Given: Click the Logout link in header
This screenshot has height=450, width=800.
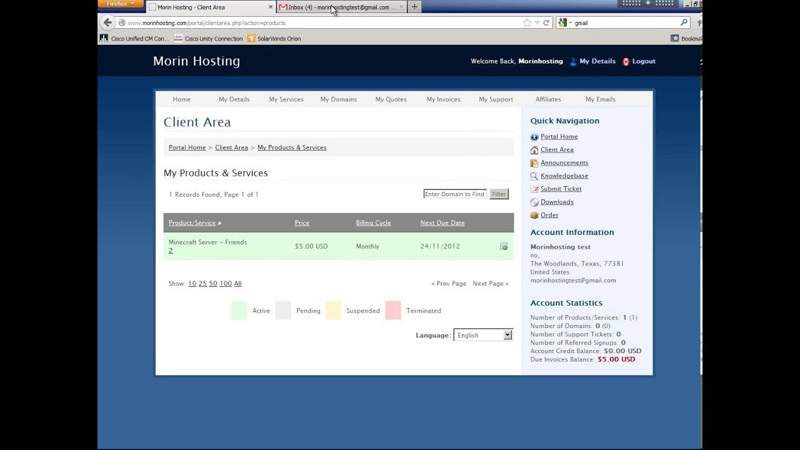Looking at the screenshot, I should coord(644,61).
